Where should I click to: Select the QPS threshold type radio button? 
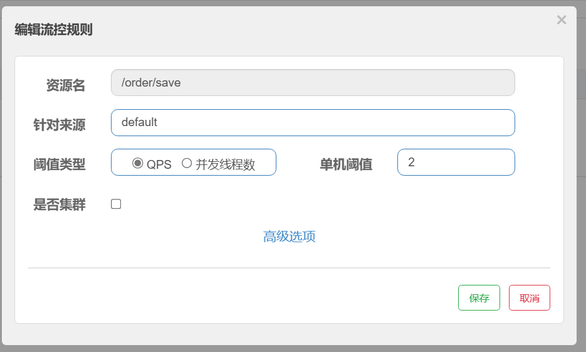click(x=138, y=163)
